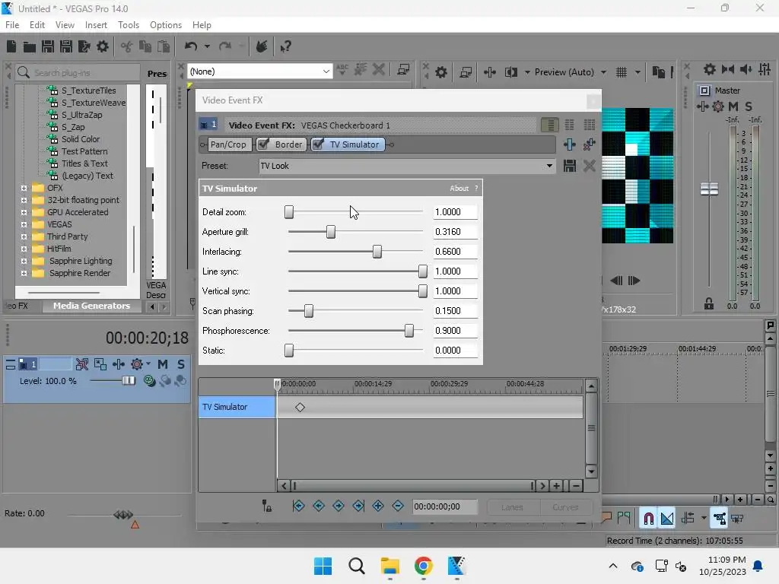Viewport: 779px width, 584px height.
Task: Expand the VEGAS folder
Action: (x=24, y=224)
